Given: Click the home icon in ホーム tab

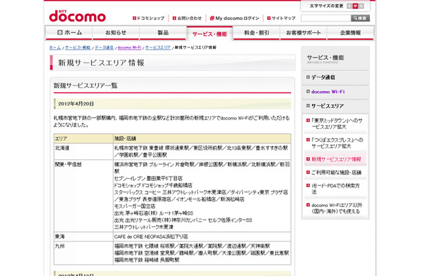Looking at the screenshot, I should coord(59,32).
